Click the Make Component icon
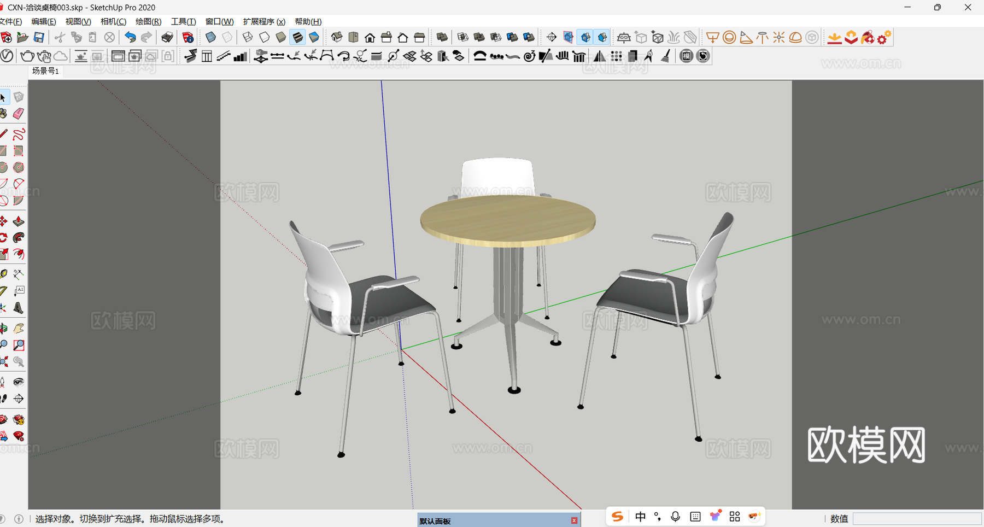 19,97
